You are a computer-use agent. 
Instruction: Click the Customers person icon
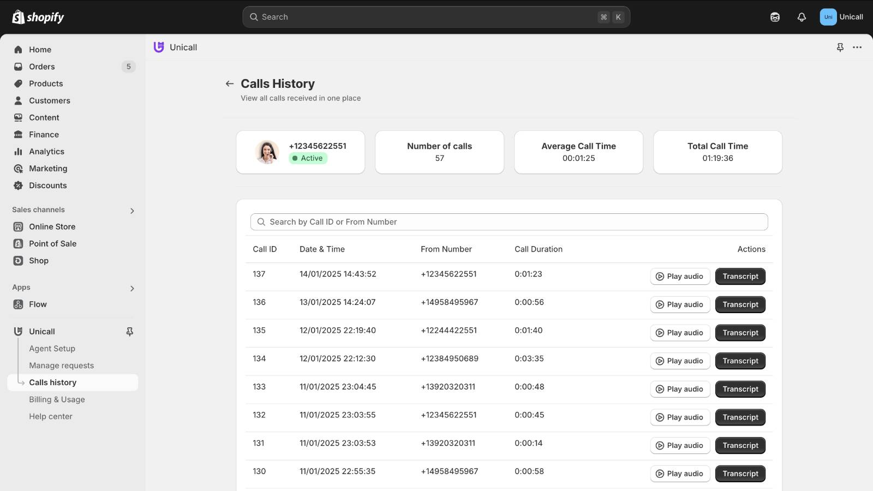coord(18,100)
